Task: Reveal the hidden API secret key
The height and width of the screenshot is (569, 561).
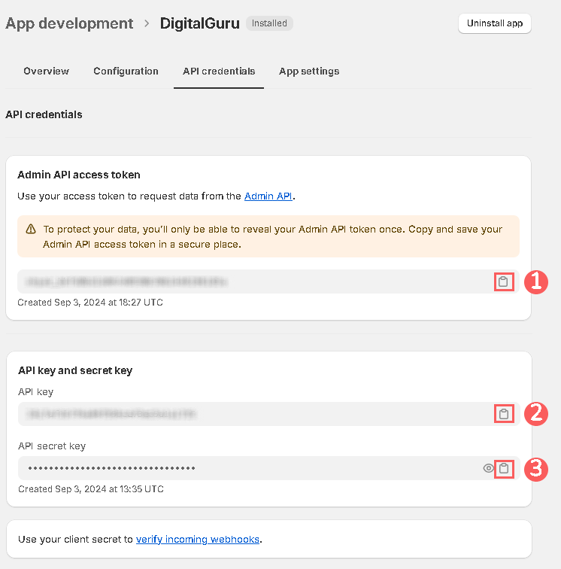Action: tap(488, 468)
